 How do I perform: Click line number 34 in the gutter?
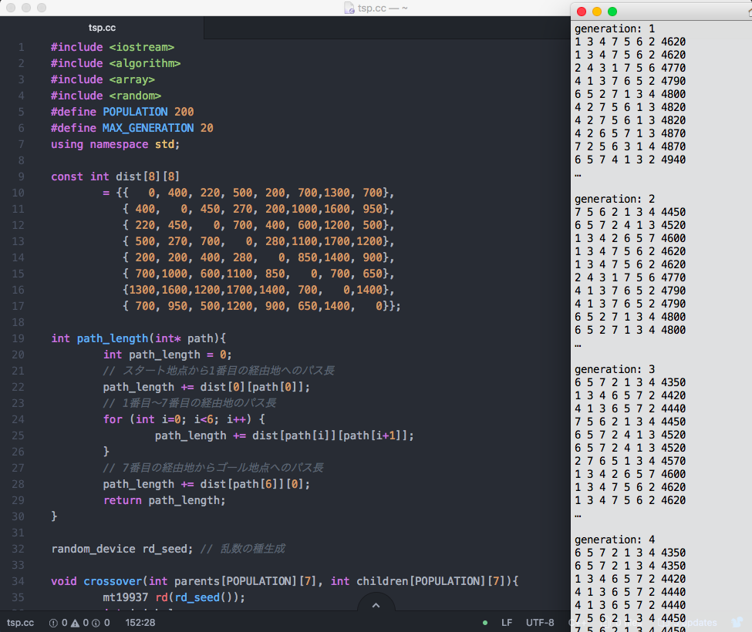19,581
